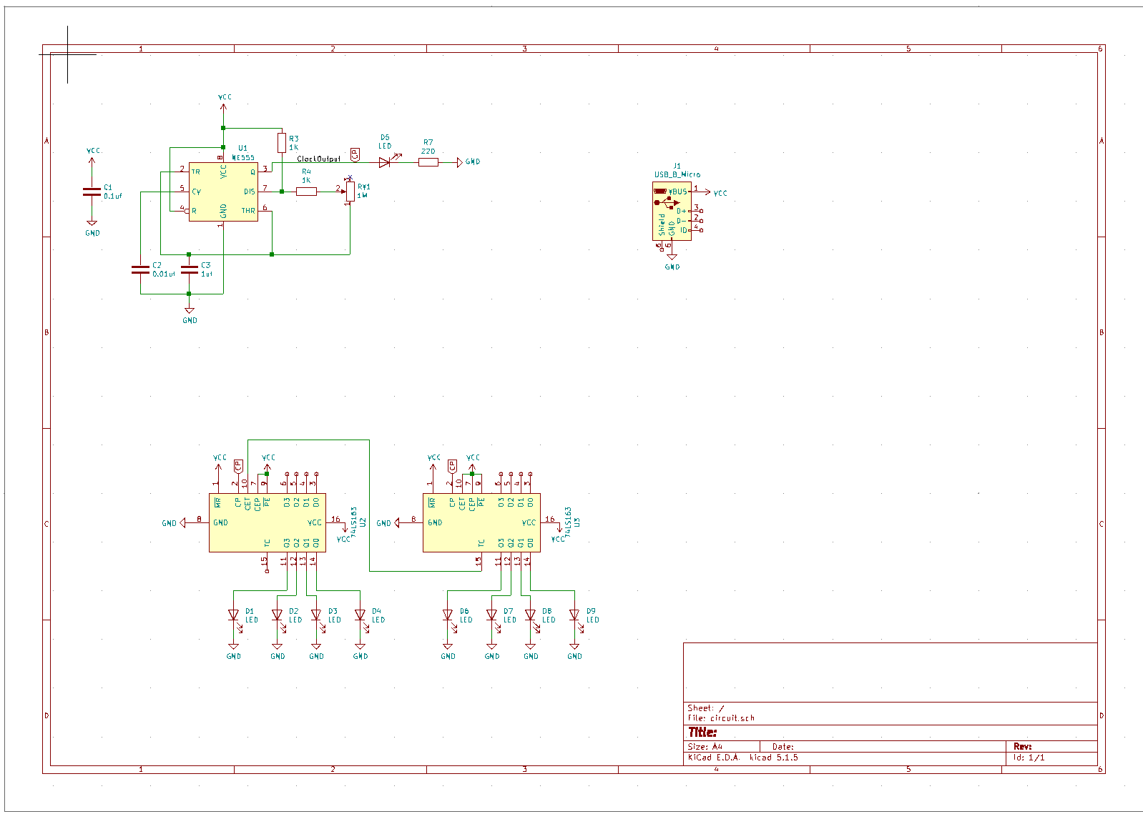Click the GND symbol below J1
Screen dimensions: 1143x814
(x=672, y=262)
